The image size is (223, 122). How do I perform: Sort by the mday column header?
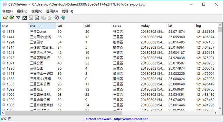(x=153, y=26)
